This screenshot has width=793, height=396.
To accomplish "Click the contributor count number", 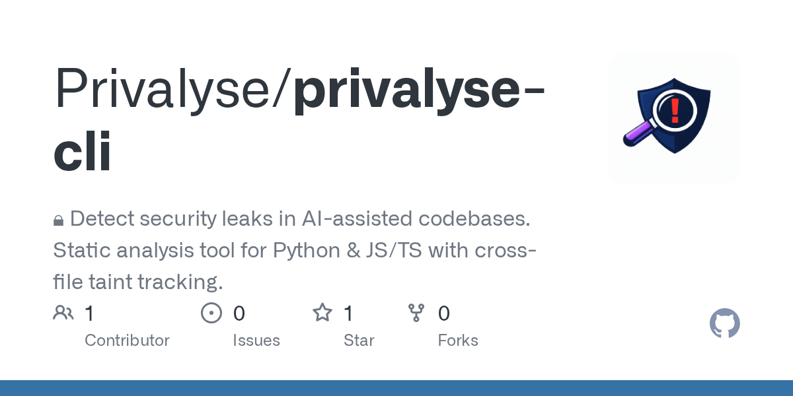I will tap(90, 313).
